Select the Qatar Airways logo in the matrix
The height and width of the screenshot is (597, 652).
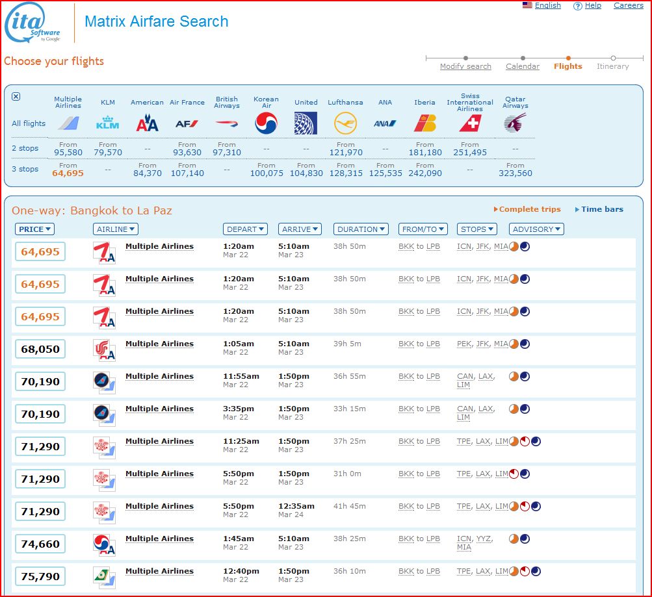tap(515, 123)
